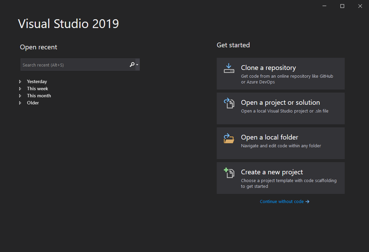Image resolution: width=369 pixels, height=252 pixels.
Task: Choose Open a local folder title
Action: coord(269,137)
